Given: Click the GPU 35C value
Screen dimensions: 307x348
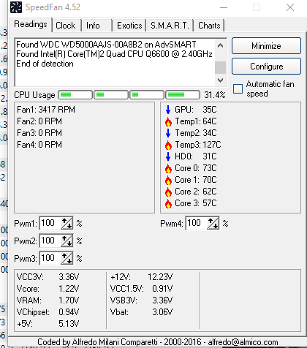Looking at the screenshot, I should pos(210,110).
